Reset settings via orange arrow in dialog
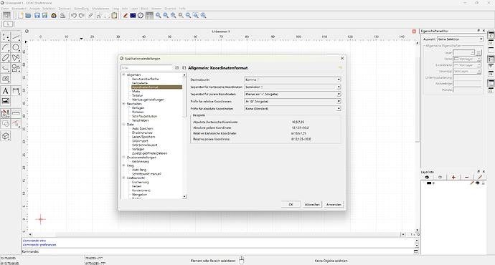Viewport: 495px width, 265px height. [340, 68]
